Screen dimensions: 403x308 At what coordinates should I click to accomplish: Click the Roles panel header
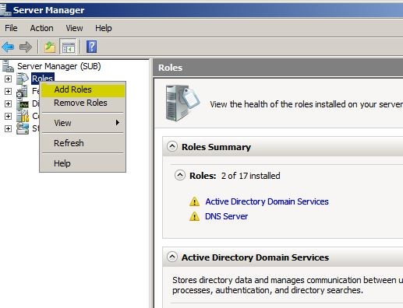[x=278, y=68]
